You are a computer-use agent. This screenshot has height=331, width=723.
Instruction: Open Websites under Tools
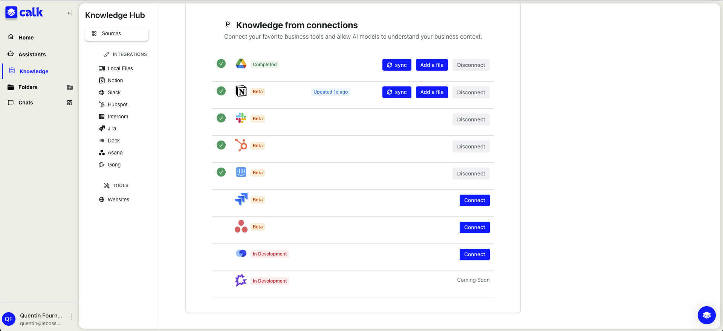pos(118,200)
